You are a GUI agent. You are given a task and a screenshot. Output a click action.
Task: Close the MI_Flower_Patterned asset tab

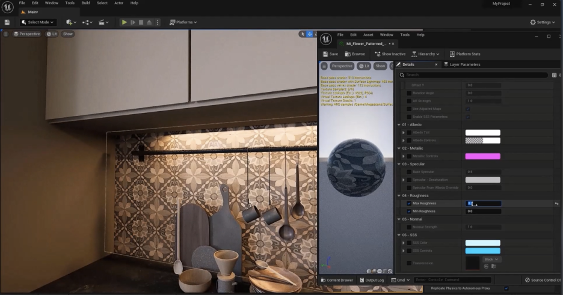(x=393, y=44)
